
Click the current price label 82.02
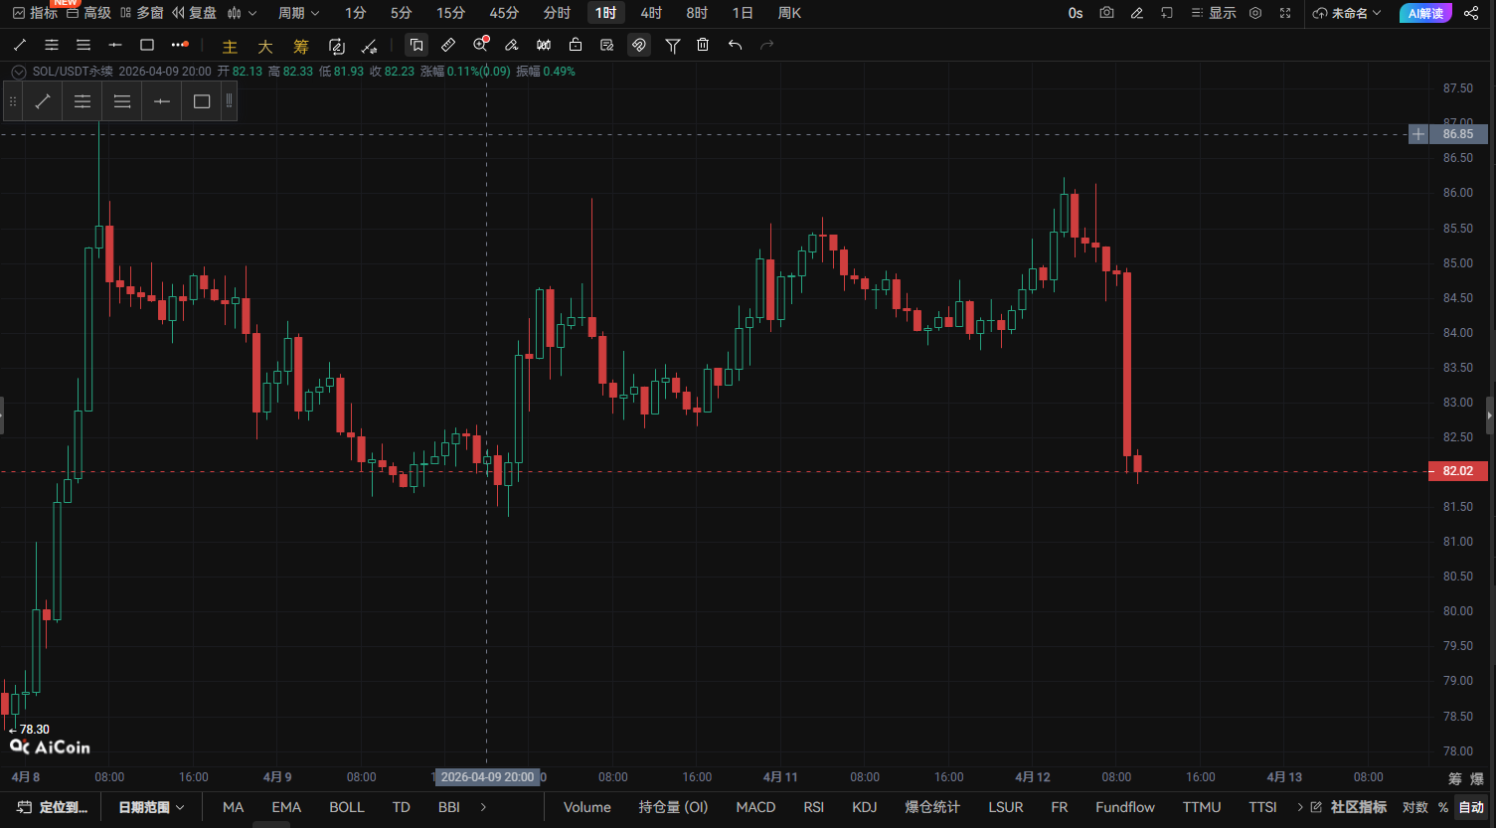point(1457,471)
